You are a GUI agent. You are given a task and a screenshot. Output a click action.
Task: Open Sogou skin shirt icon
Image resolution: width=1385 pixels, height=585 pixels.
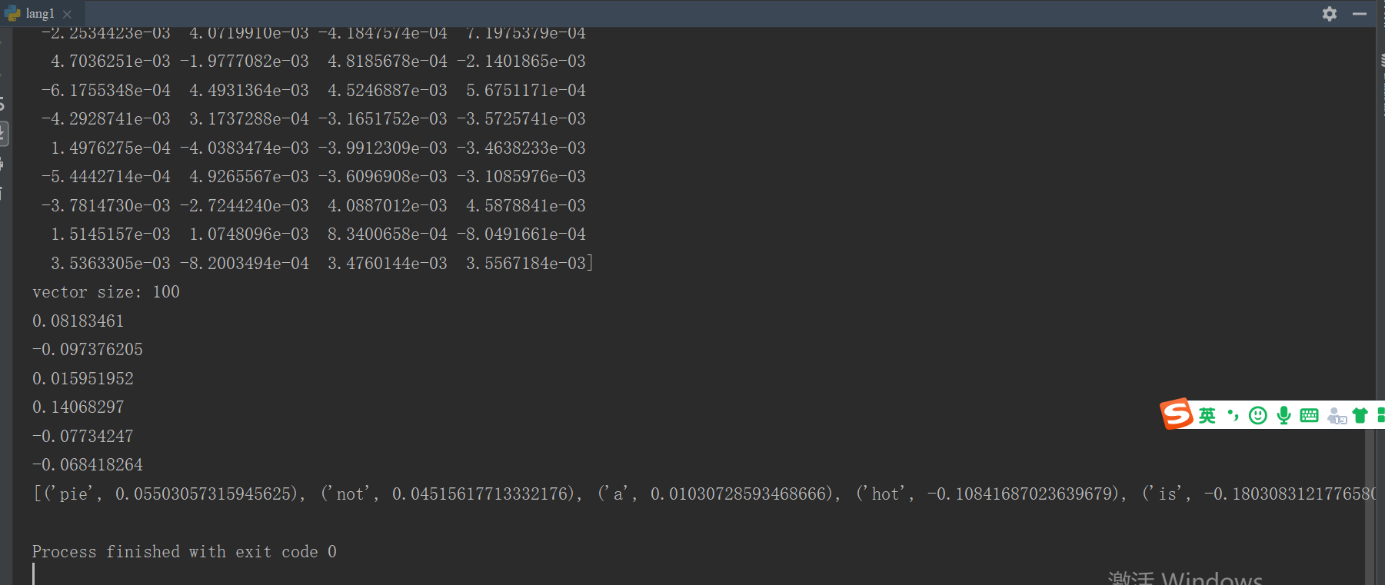pos(1360,416)
